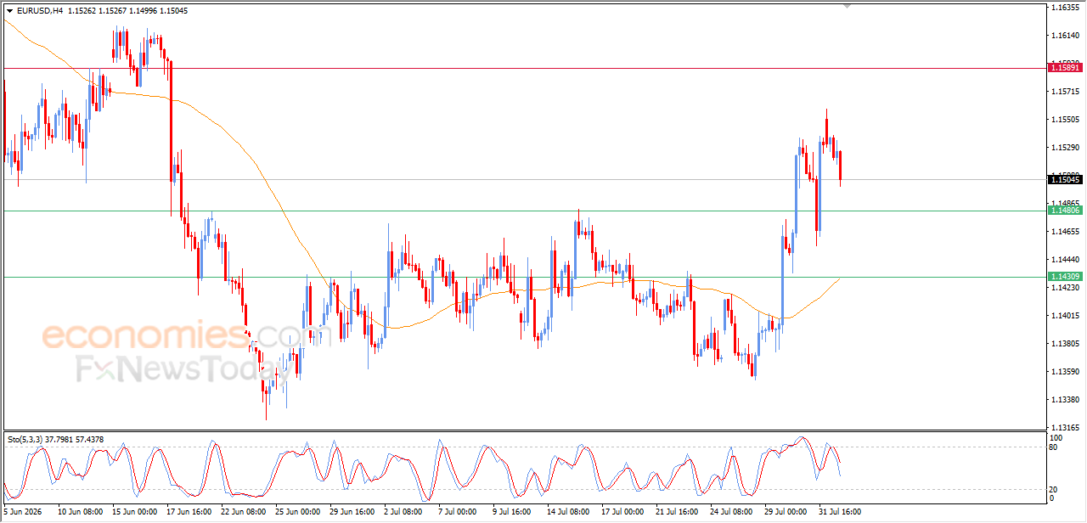Screen dimensions: 1087x523
Task: Click the 1.13380 price scale value
Action: pyautogui.click(x=1065, y=399)
